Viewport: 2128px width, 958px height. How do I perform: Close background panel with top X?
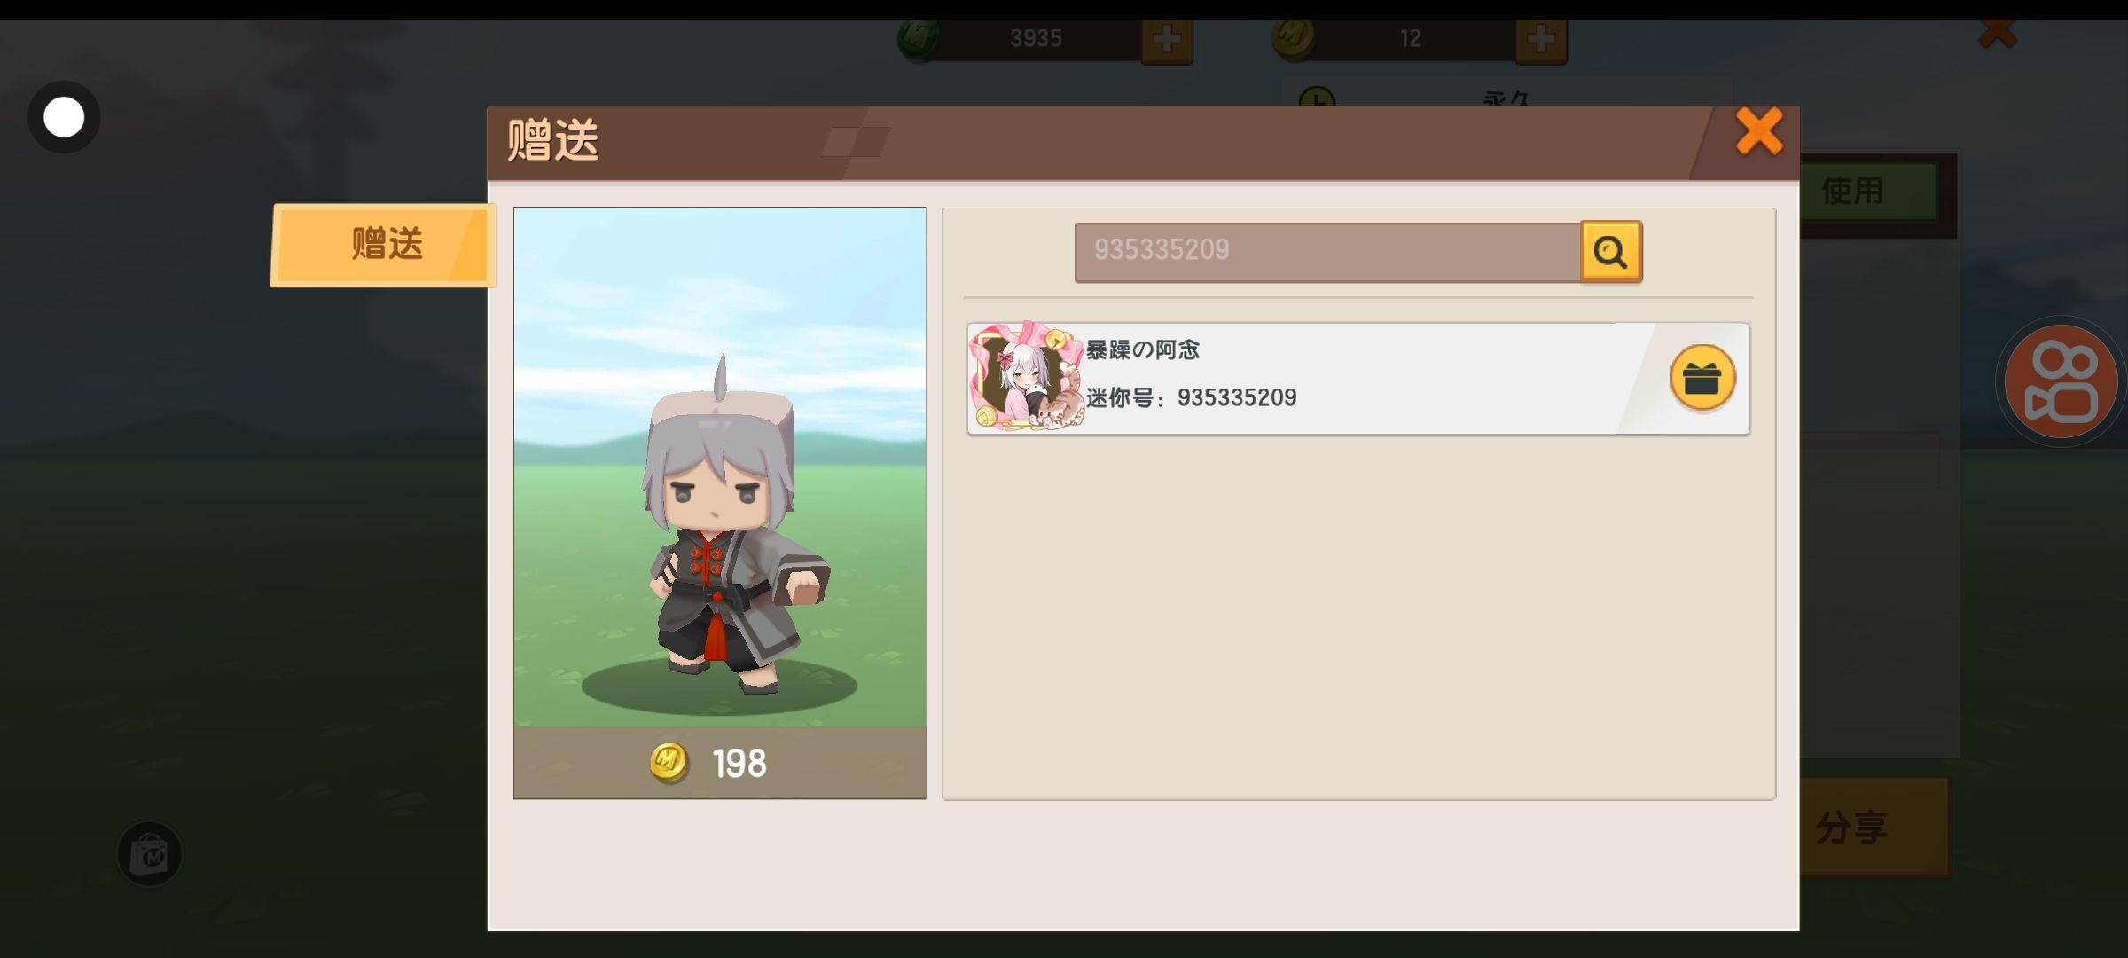1998,34
